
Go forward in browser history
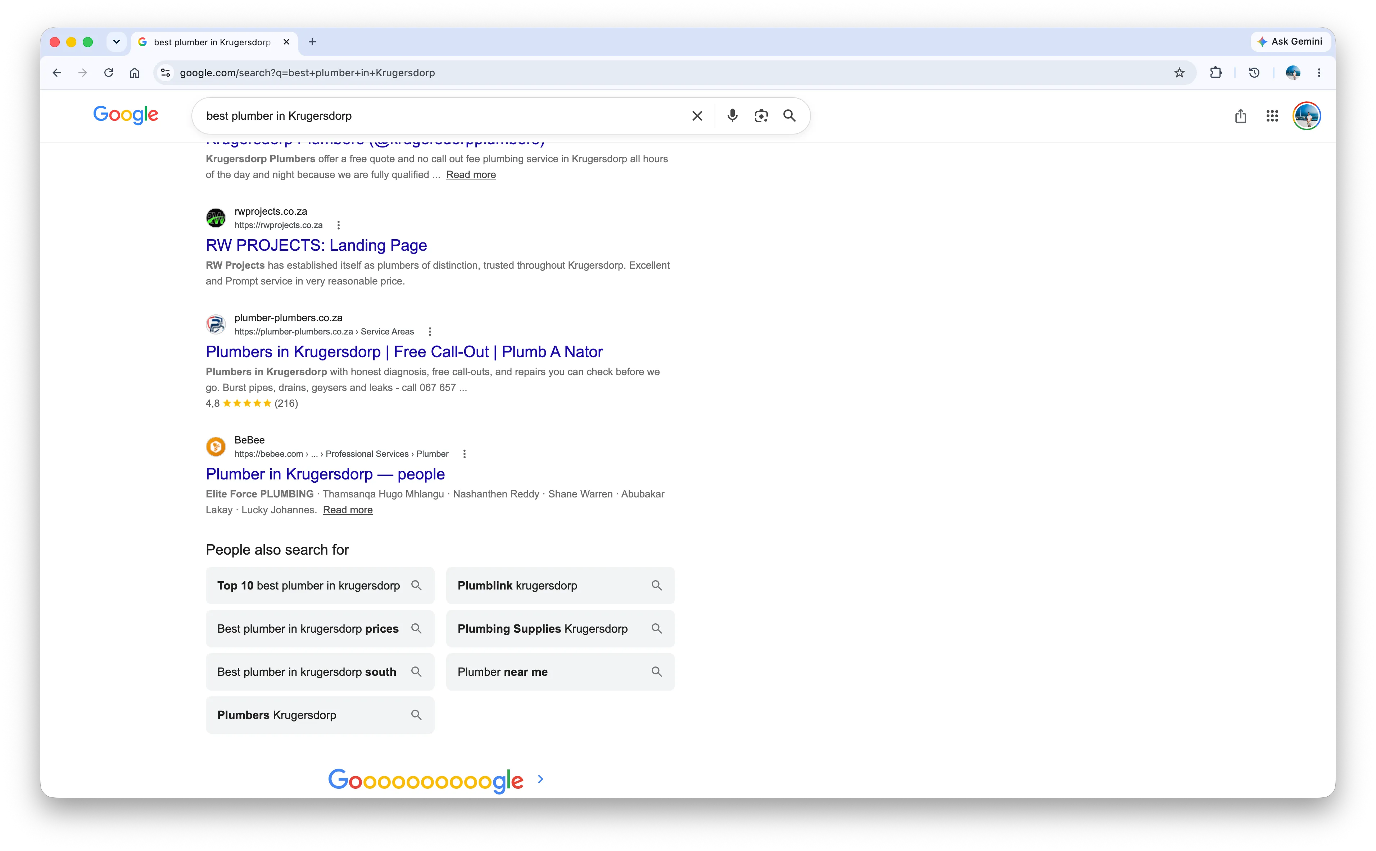(x=83, y=73)
